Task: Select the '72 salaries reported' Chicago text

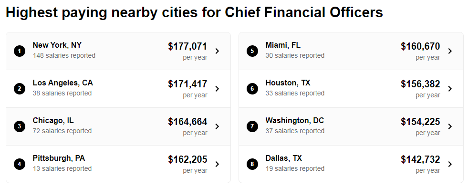Action: (62, 131)
